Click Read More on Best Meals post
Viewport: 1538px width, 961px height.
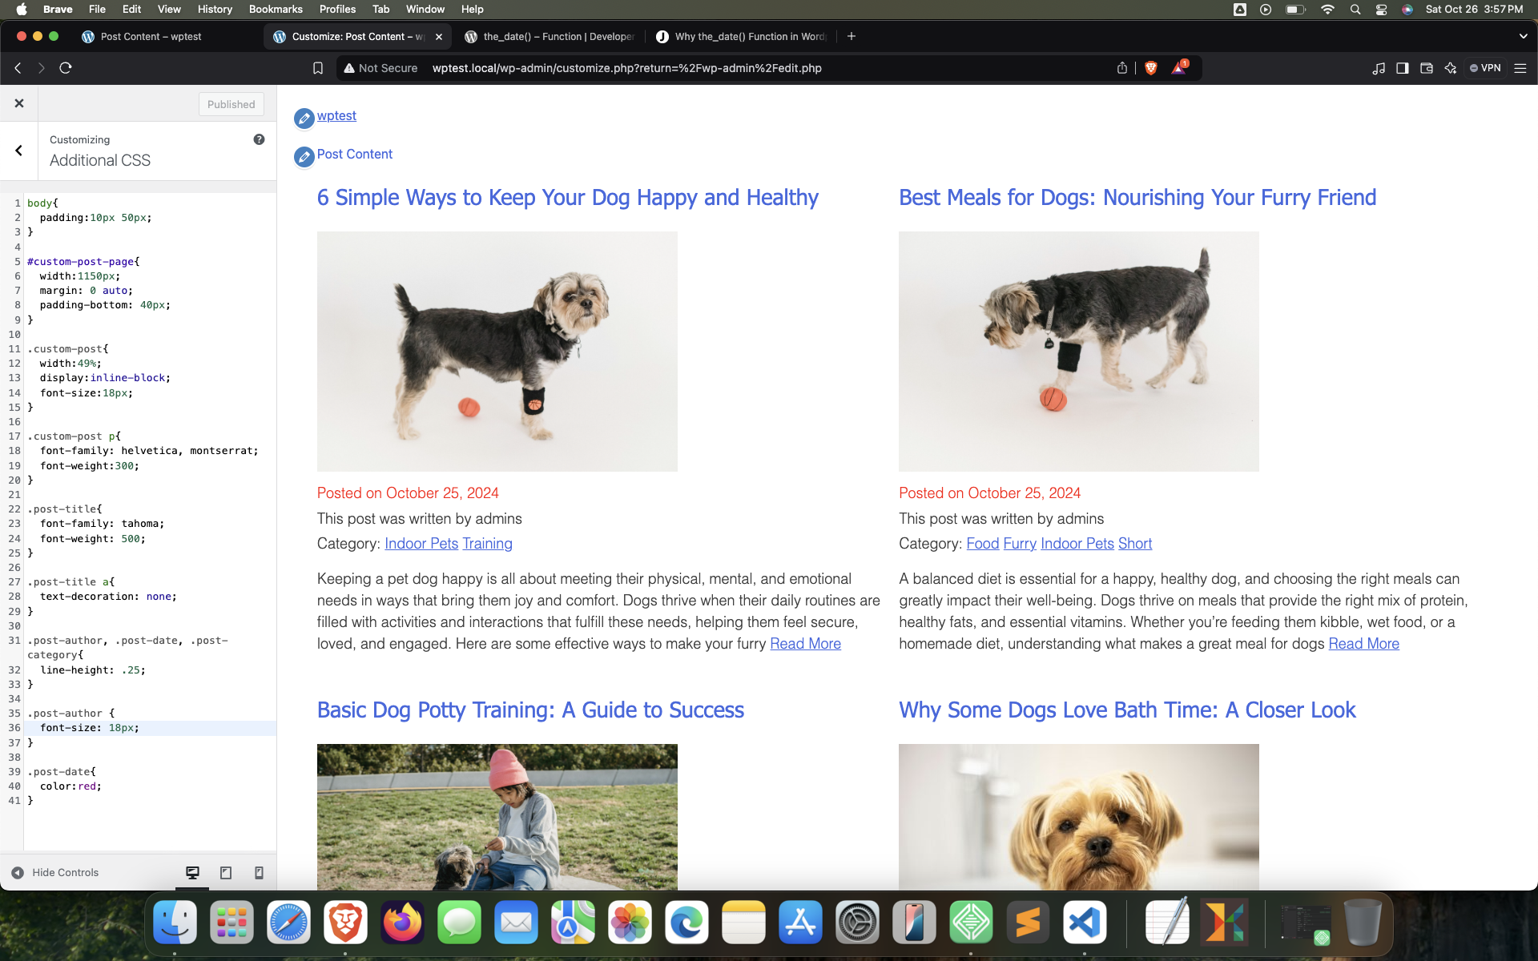point(1363,644)
